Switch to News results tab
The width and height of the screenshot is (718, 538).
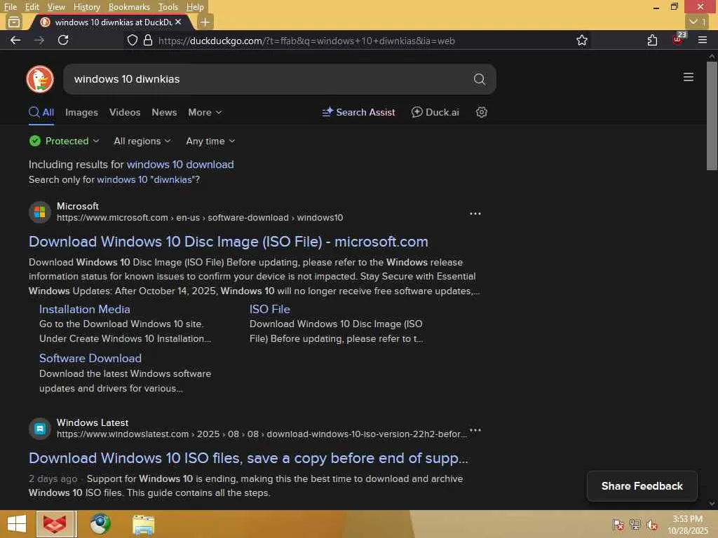164,112
